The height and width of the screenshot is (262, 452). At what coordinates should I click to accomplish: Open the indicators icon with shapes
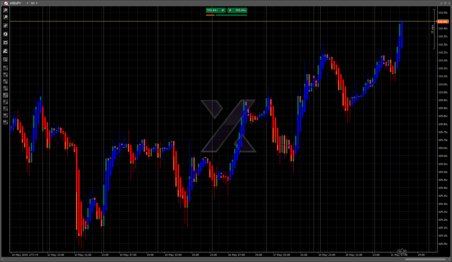click(x=5, y=51)
